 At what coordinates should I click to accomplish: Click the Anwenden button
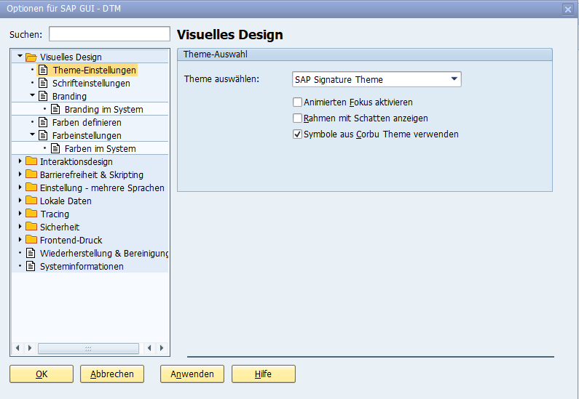(192, 374)
